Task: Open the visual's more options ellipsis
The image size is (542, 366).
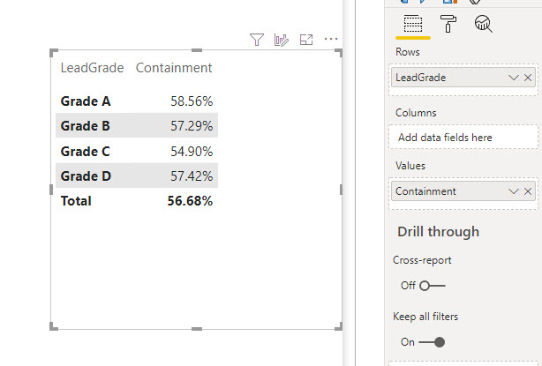Action: (x=331, y=39)
